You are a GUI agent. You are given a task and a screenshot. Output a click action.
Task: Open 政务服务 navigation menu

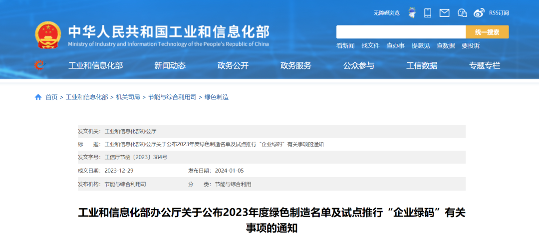coord(295,66)
